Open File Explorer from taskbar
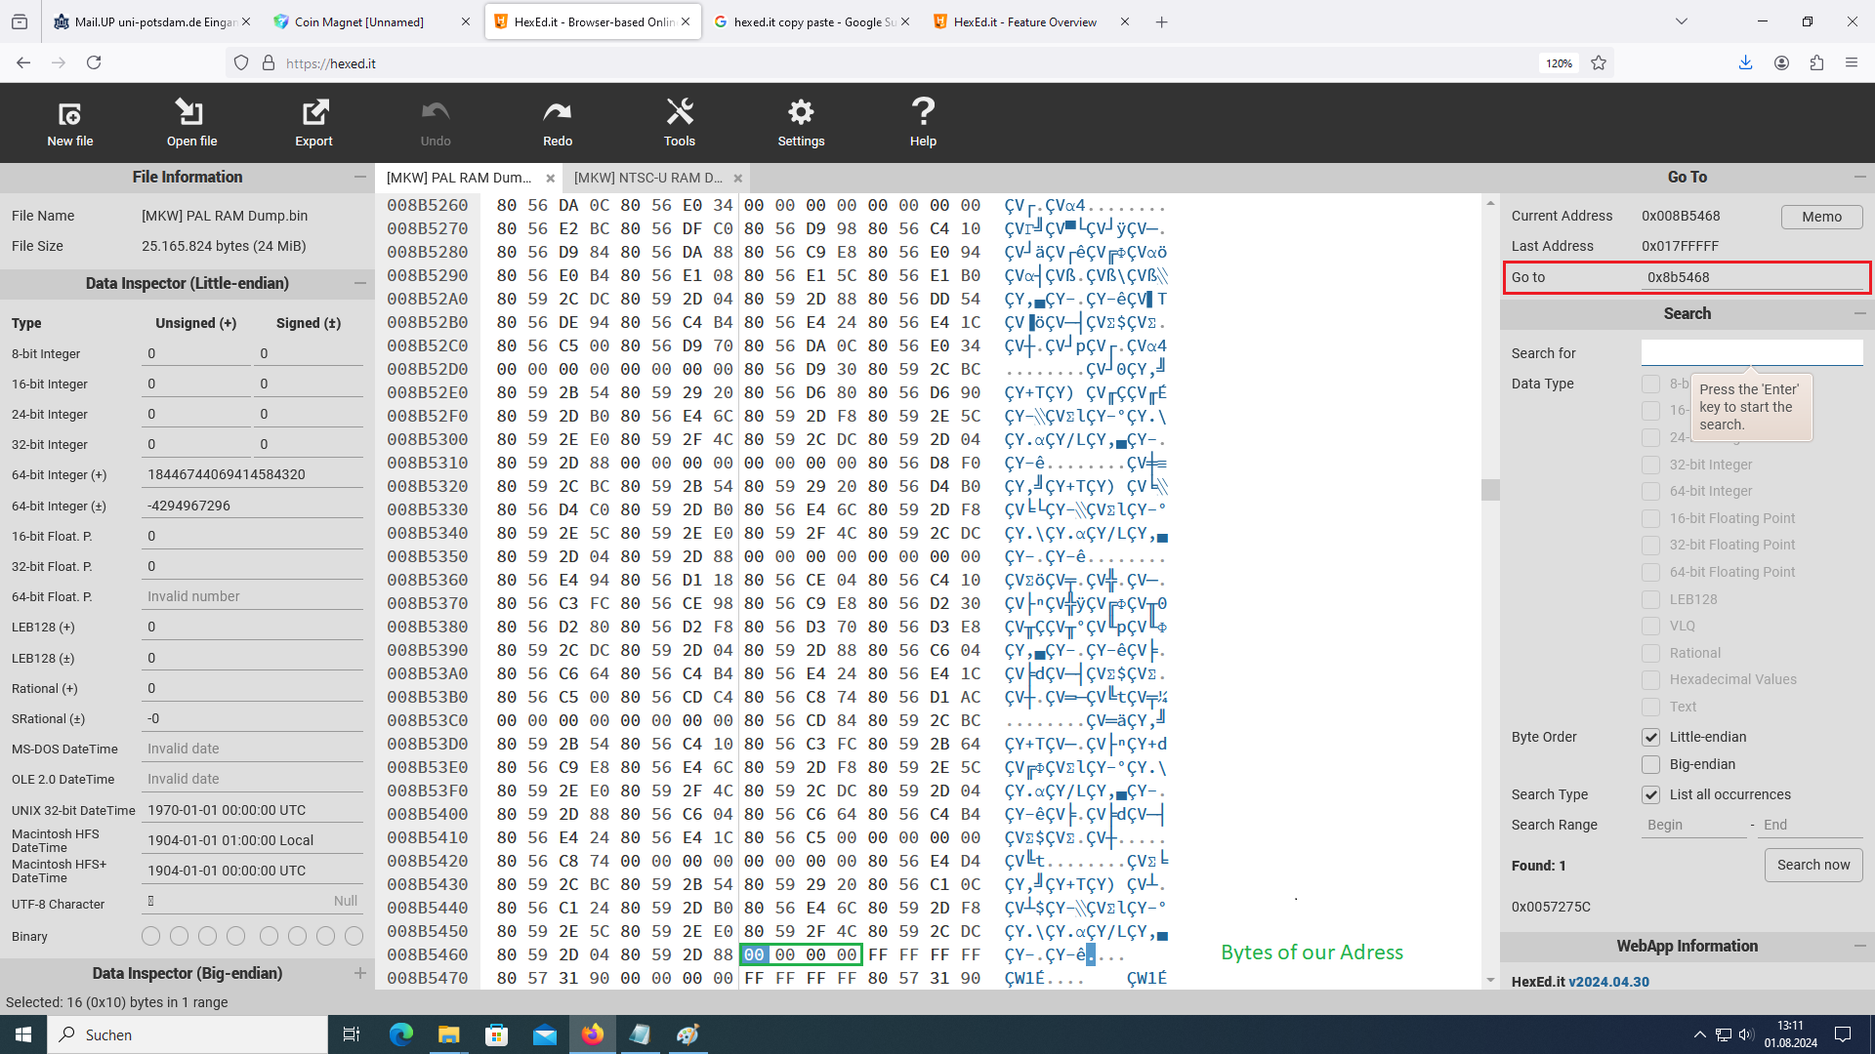The height and width of the screenshot is (1054, 1875). click(x=448, y=1034)
